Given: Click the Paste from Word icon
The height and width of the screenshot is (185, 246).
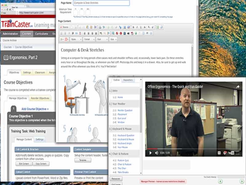Looking at the screenshot, I should 95,27.
